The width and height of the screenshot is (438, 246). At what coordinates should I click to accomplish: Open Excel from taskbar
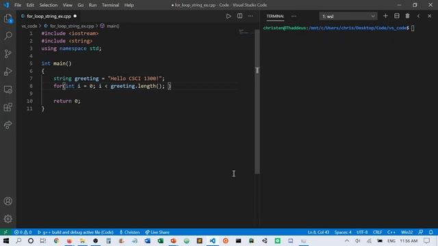coord(160,241)
